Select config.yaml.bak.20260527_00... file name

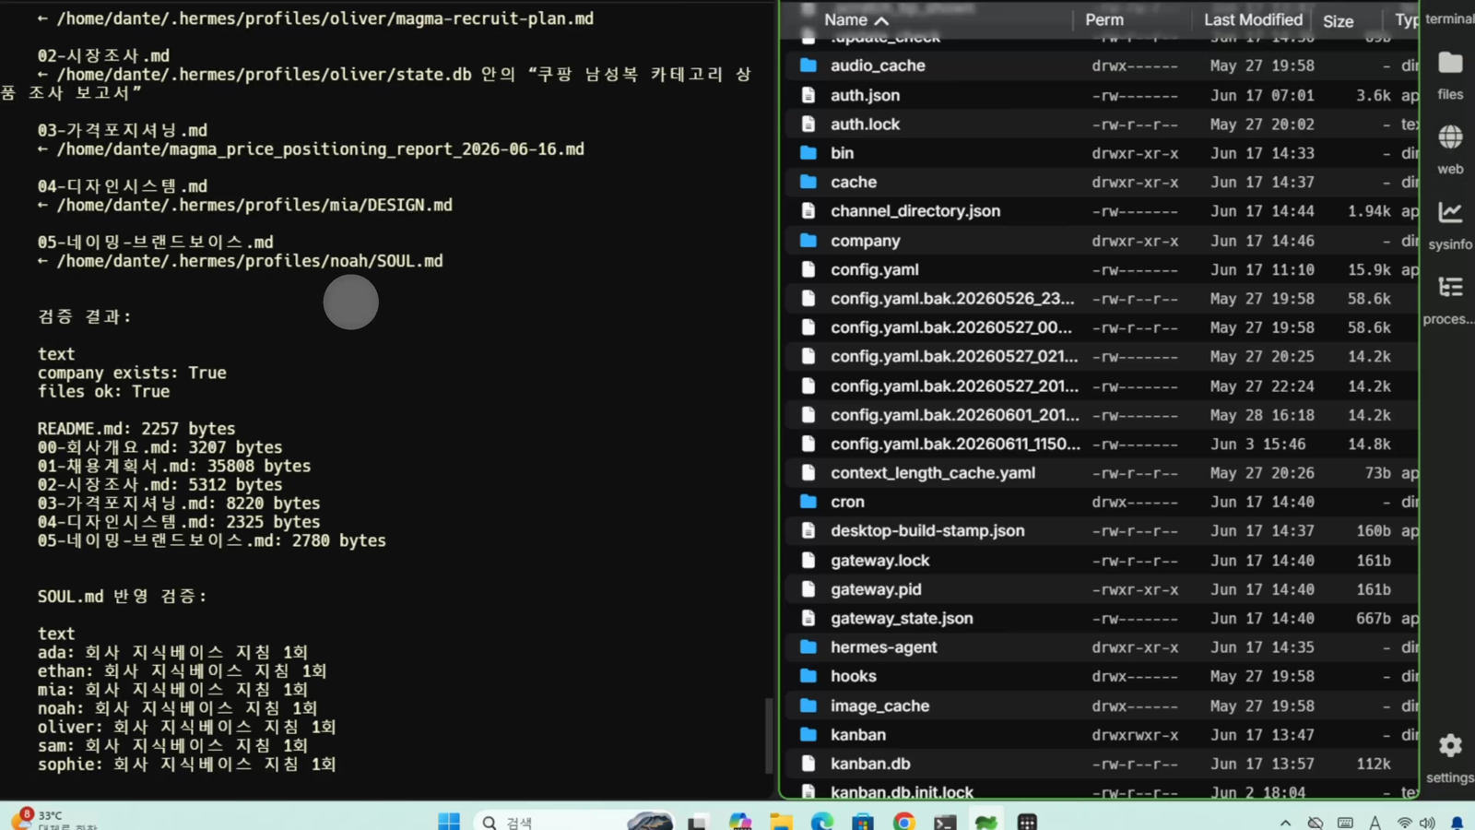coord(951,327)
